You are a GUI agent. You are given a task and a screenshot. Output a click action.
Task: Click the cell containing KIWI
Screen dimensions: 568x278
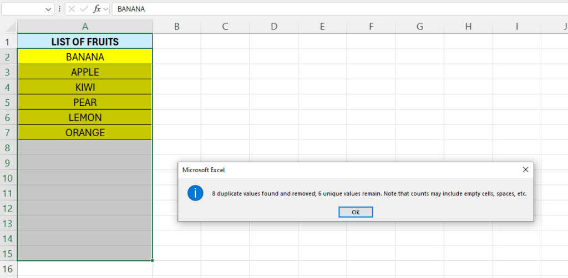coord(85,87)
